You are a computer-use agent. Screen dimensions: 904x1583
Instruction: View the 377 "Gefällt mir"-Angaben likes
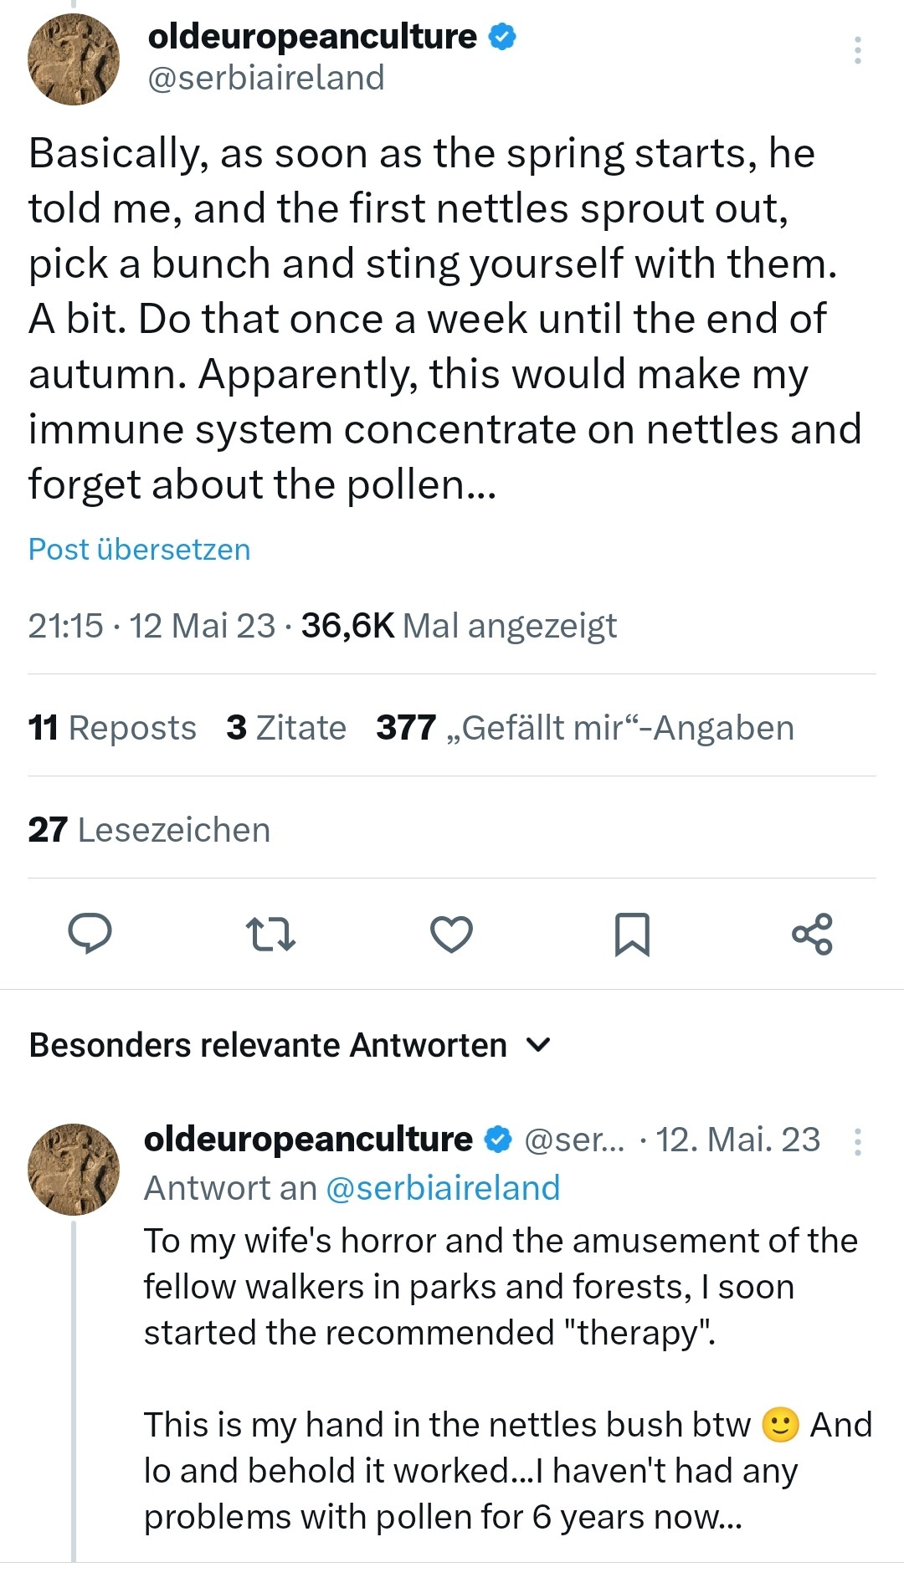(x=584, y=728)
